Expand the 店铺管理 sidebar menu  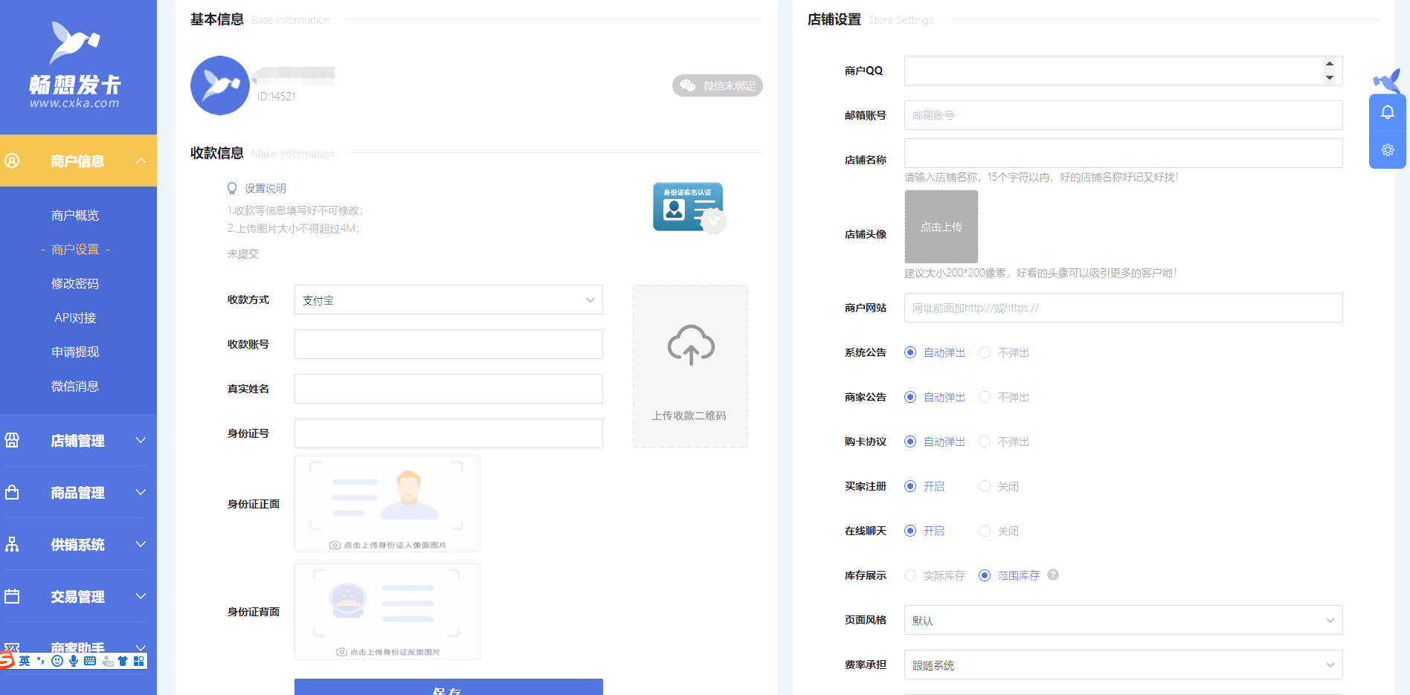77,441
